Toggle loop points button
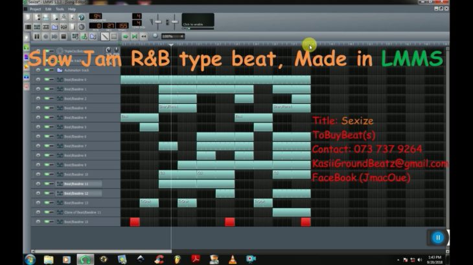The width and height of the screenshot is (473, 265). pos(135,37)
